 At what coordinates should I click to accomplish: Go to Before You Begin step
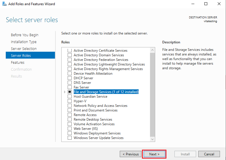(x=25, y=35)
